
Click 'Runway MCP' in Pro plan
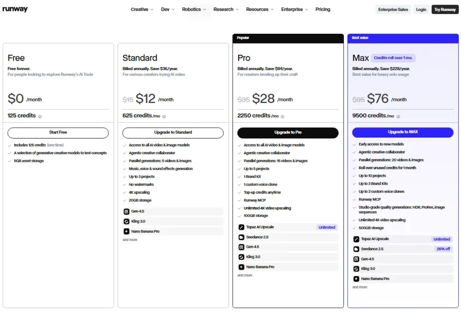pyautogui.click(x=255, y=201)
